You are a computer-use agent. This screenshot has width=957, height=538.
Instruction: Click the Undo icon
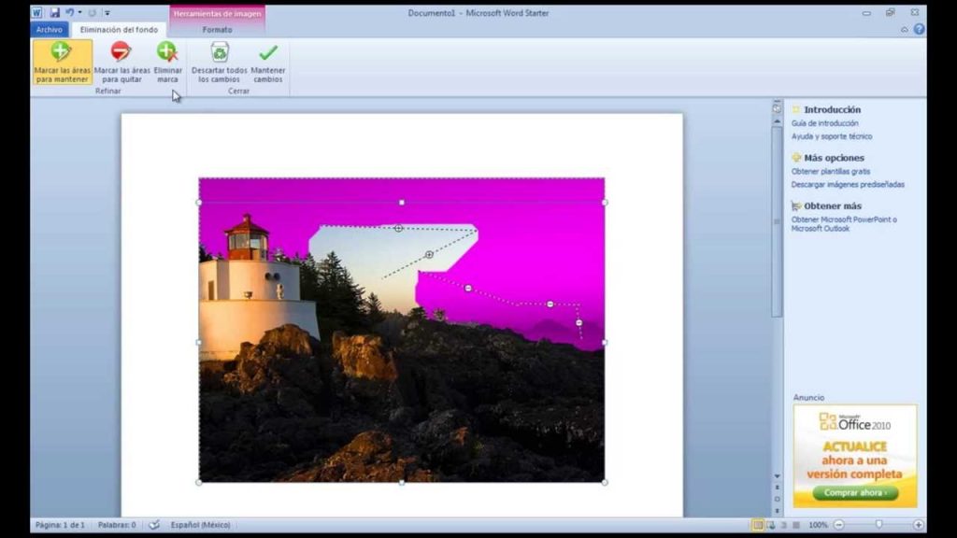[71, 12]
